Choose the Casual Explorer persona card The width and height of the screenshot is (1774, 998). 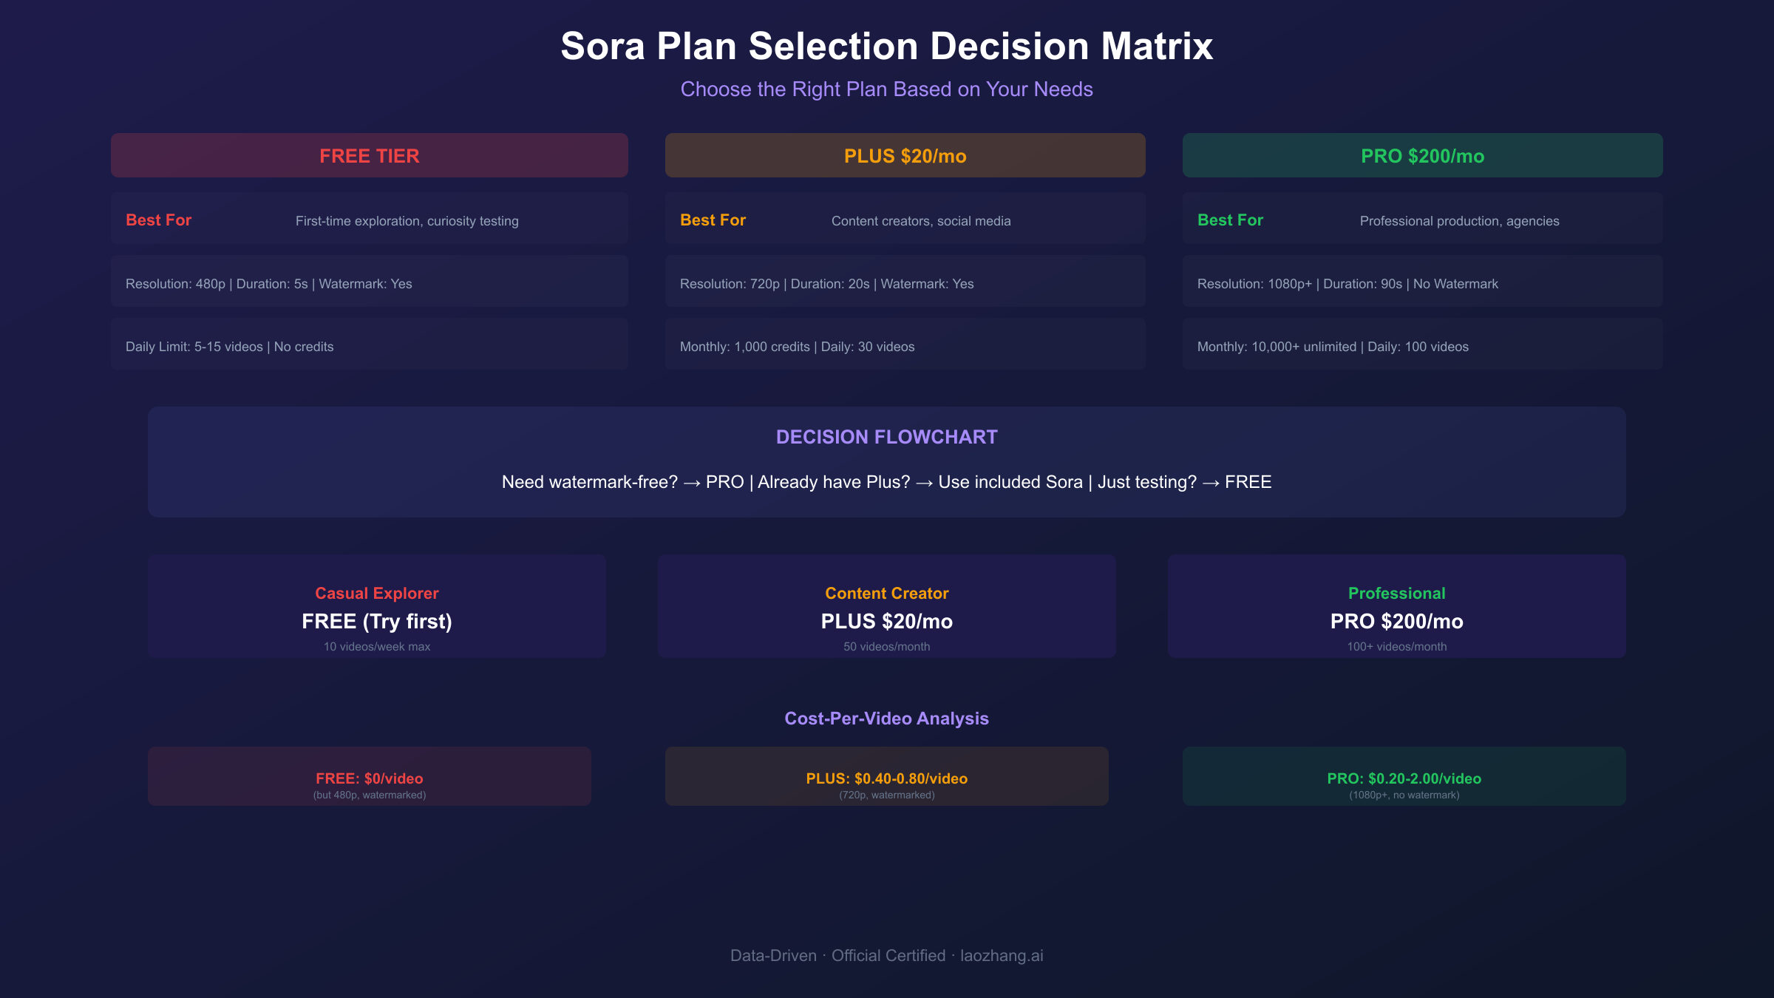point(377,606)
